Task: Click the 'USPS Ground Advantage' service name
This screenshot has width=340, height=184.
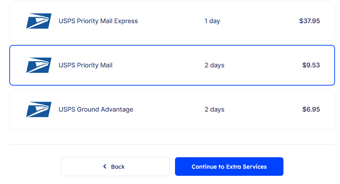Action: 96,109
